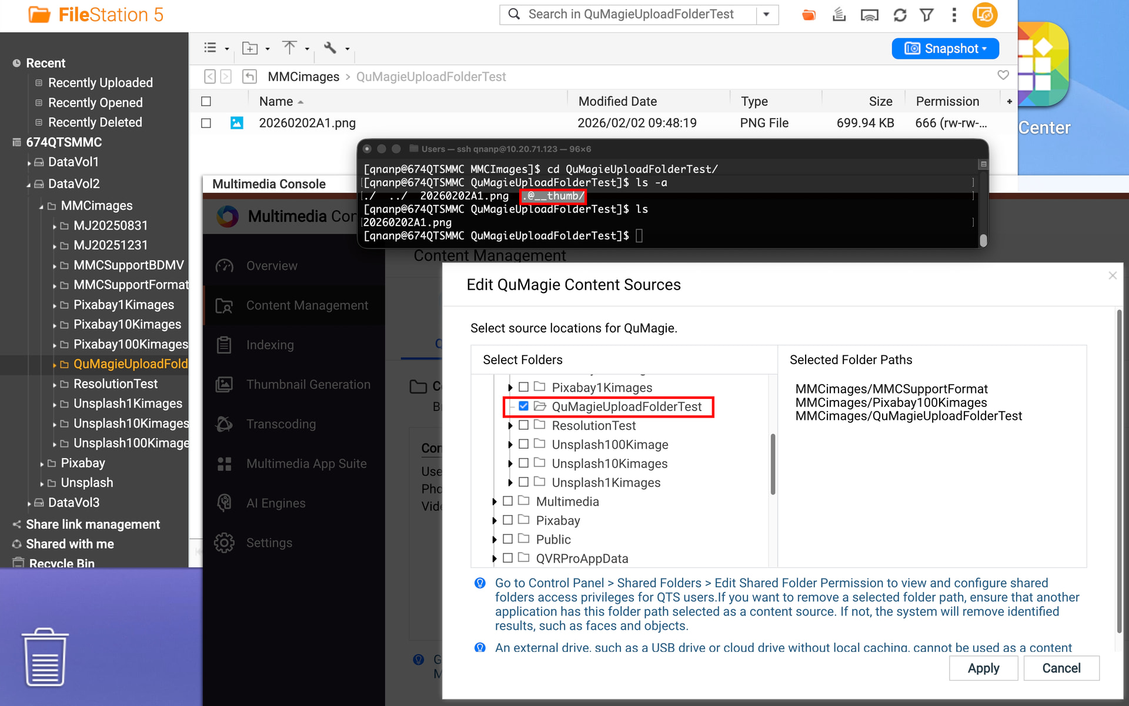Open the tools wrench icon menu

tap(330, 48)
